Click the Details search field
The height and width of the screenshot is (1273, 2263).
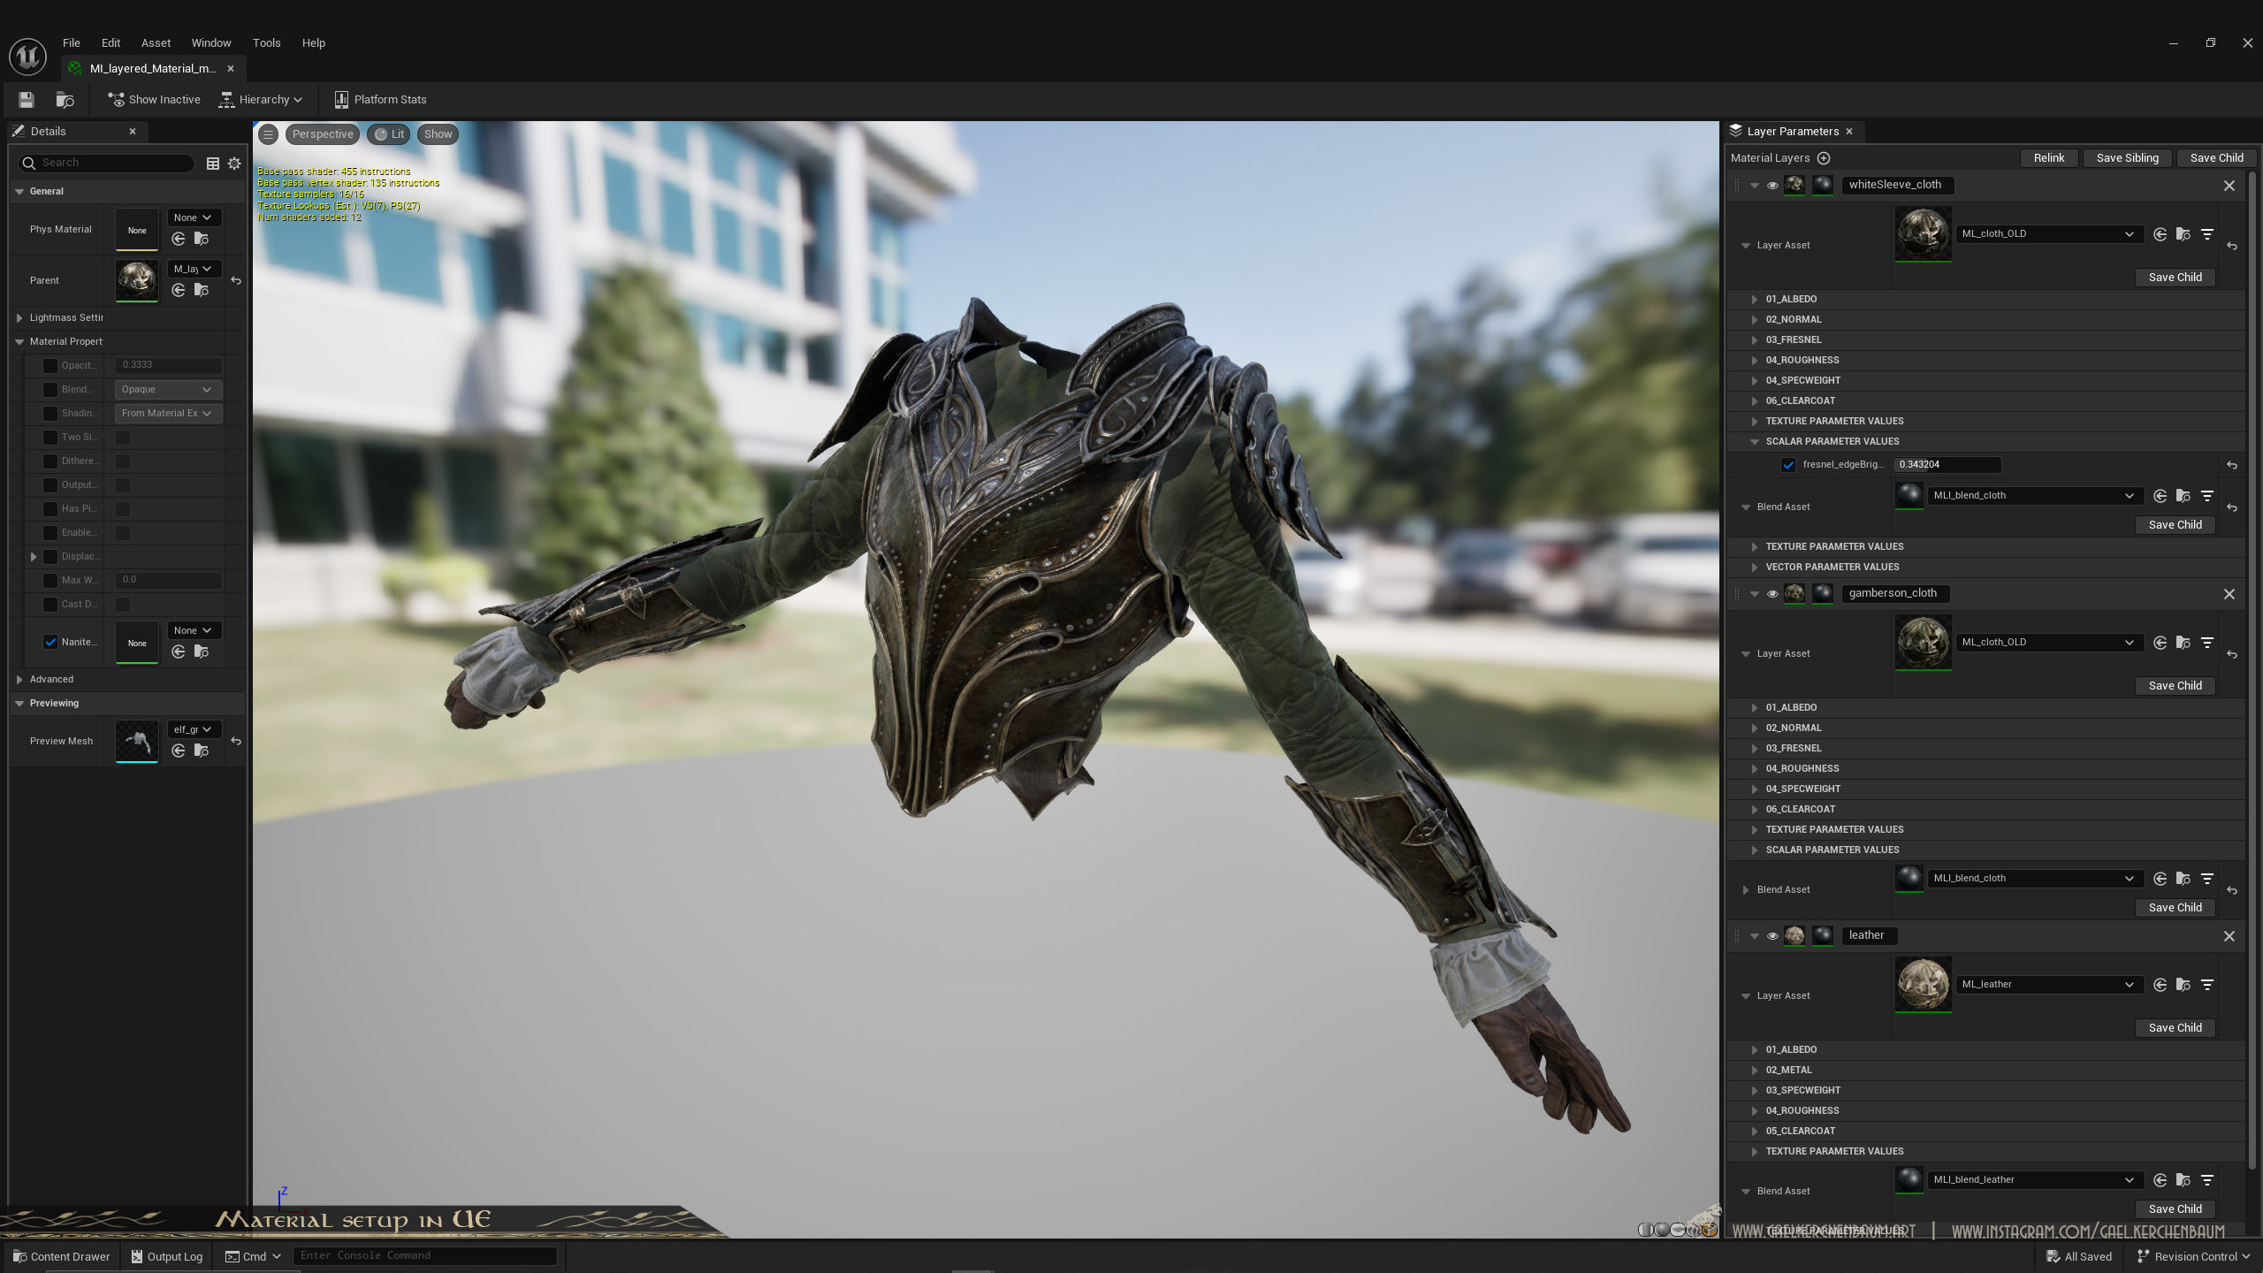click(106, 164)
